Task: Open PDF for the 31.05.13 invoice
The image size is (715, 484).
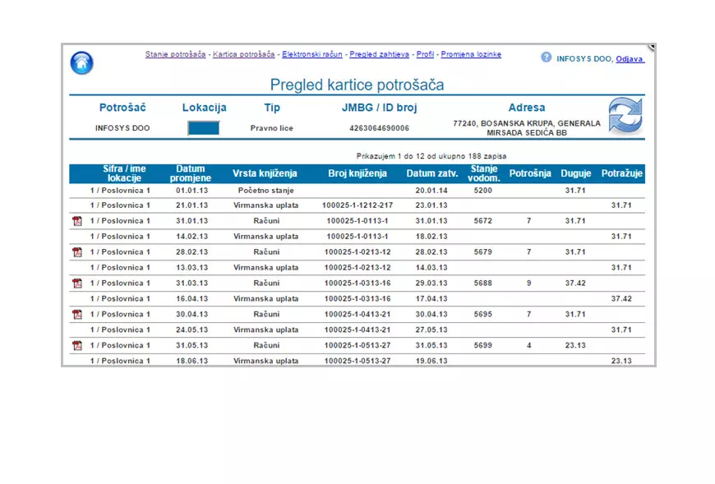Action: 77,346
